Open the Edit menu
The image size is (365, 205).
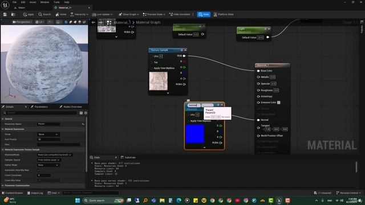(23, 2)
